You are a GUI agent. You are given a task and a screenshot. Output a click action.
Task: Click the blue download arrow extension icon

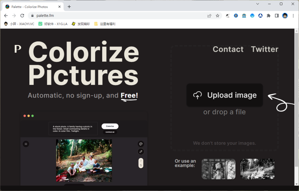(236, 16)
